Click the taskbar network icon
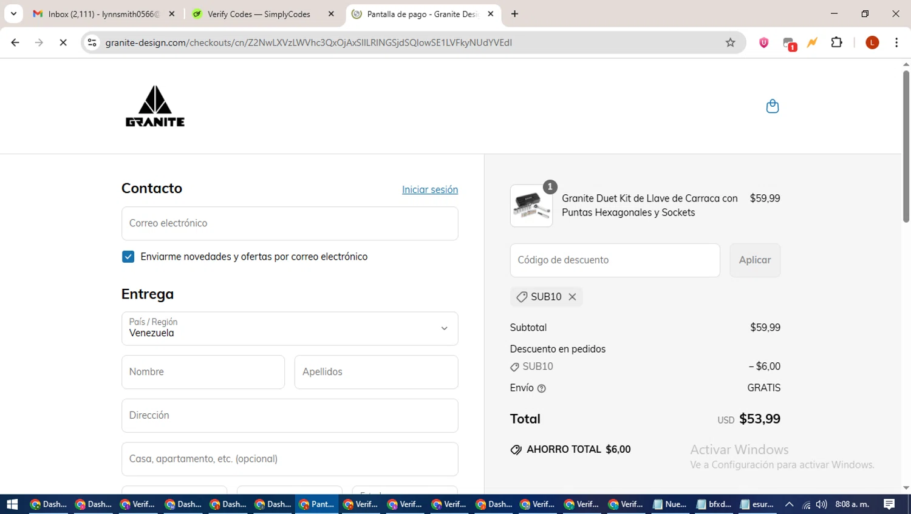911x514 pixels. coord(806,504)
